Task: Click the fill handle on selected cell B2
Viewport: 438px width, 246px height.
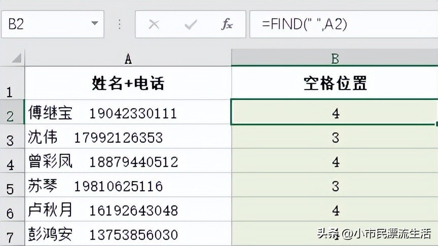Action: 436,124
